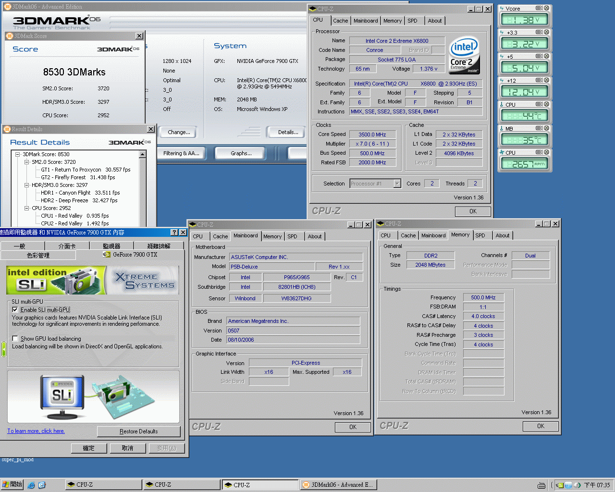
Task: Click Change... button in 3DMark06
Action: pos(179,132)
